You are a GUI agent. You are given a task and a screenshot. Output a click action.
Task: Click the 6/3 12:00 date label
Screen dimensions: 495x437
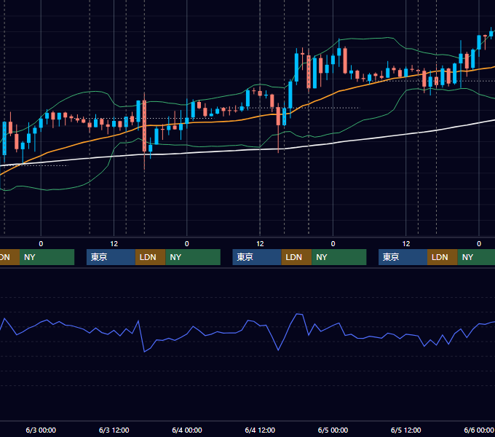click(114, 430)
